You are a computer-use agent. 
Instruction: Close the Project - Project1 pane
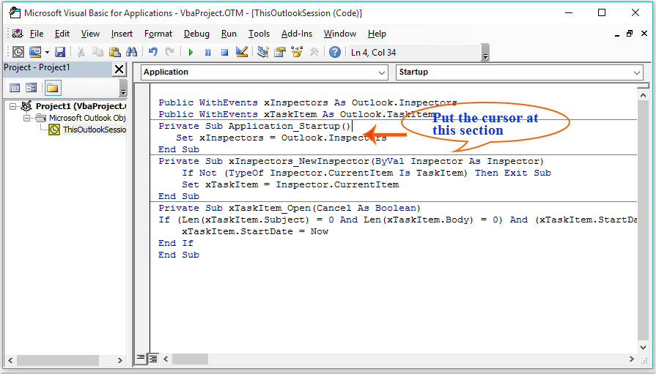pyautogui.click(x=119, y=69)
